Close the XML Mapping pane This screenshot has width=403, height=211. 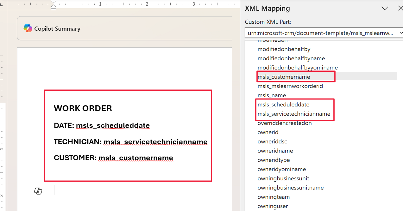(400, 8)
